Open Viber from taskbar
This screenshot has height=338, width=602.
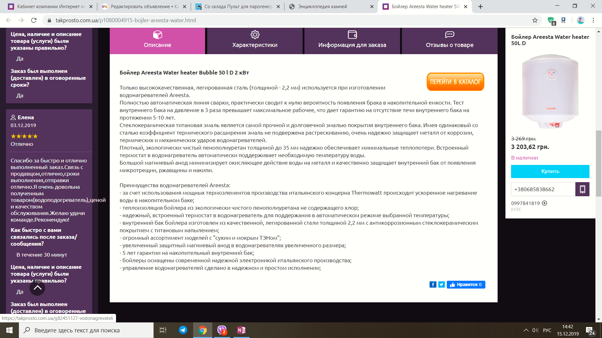click(x=222, y=330)
